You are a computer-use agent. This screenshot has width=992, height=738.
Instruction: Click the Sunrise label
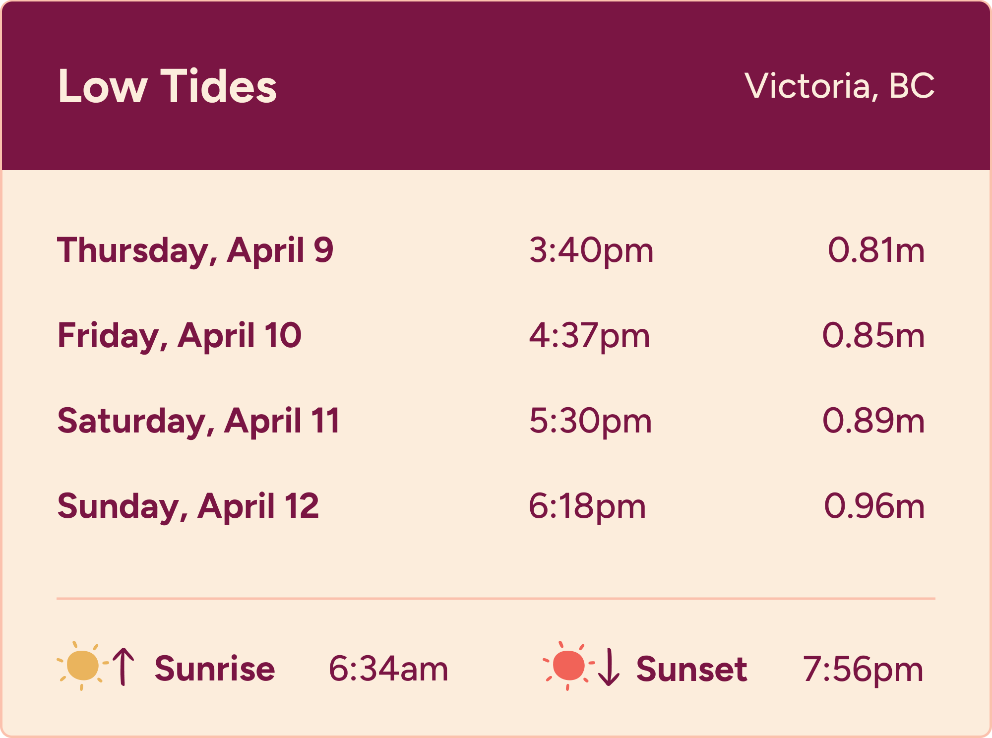click(215, 669)
